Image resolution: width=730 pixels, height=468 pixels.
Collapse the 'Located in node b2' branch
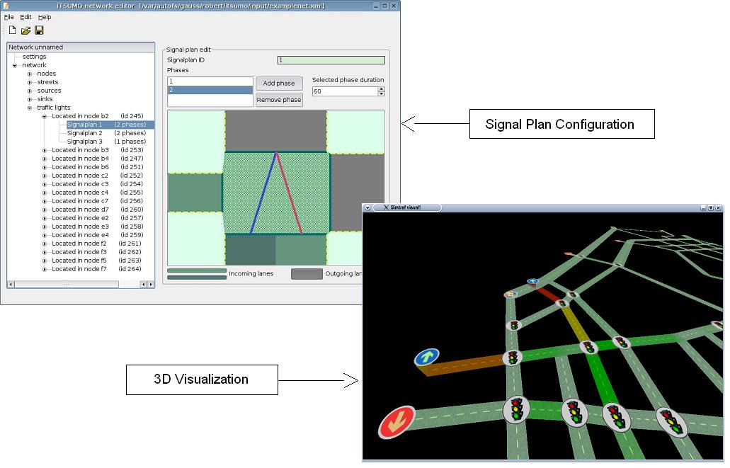point(44,116)
